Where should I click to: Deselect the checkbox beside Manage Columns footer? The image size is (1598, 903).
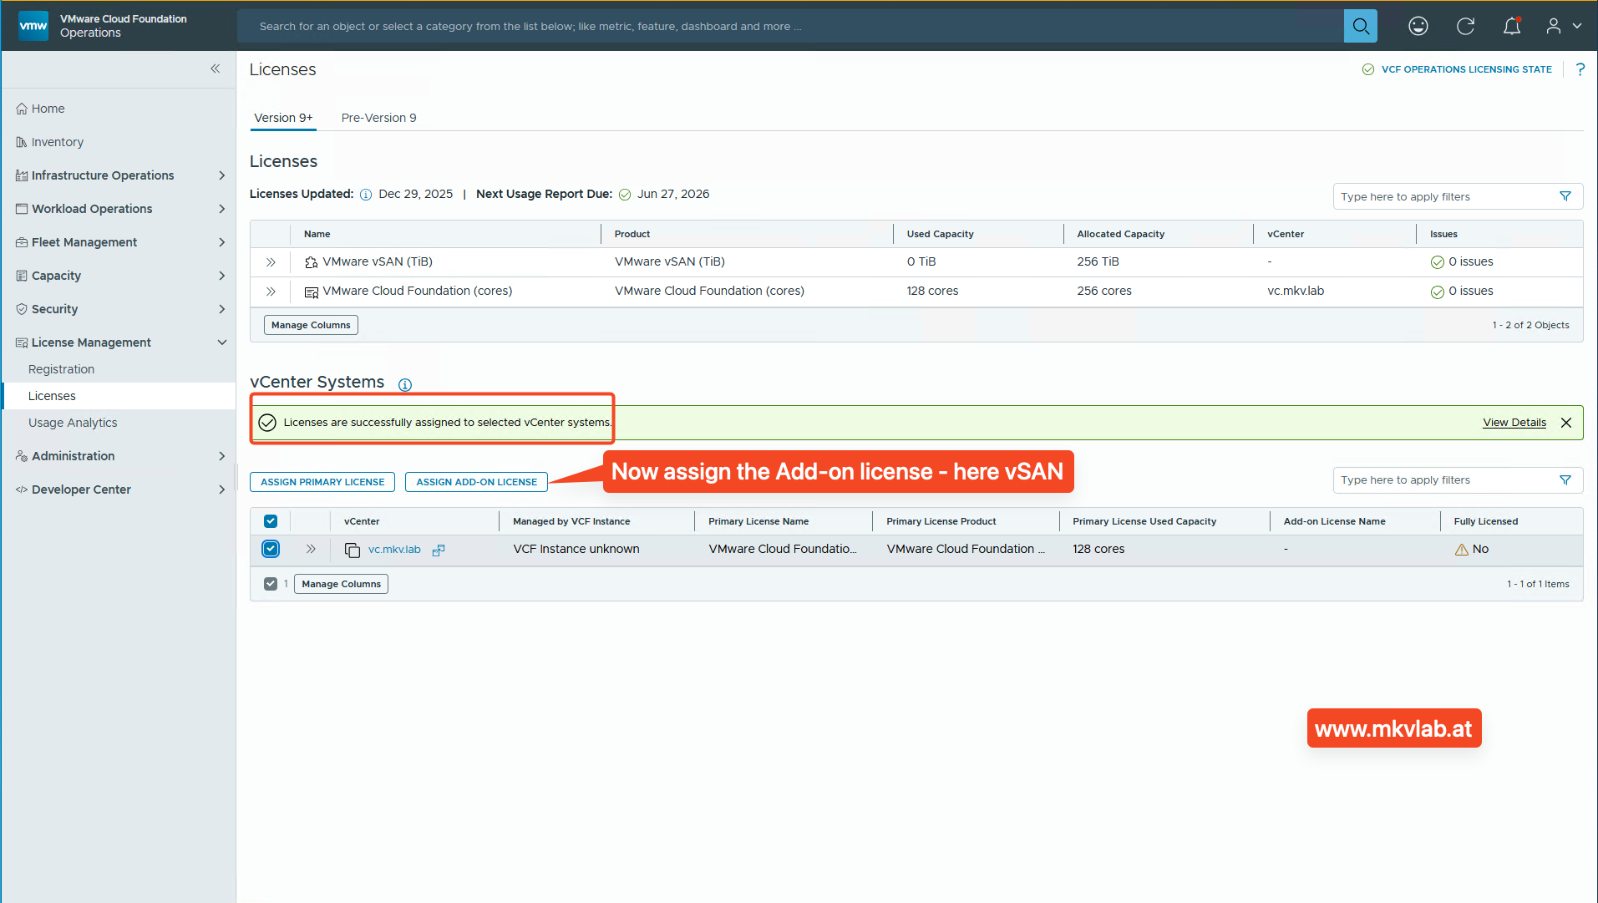[270, 583]
